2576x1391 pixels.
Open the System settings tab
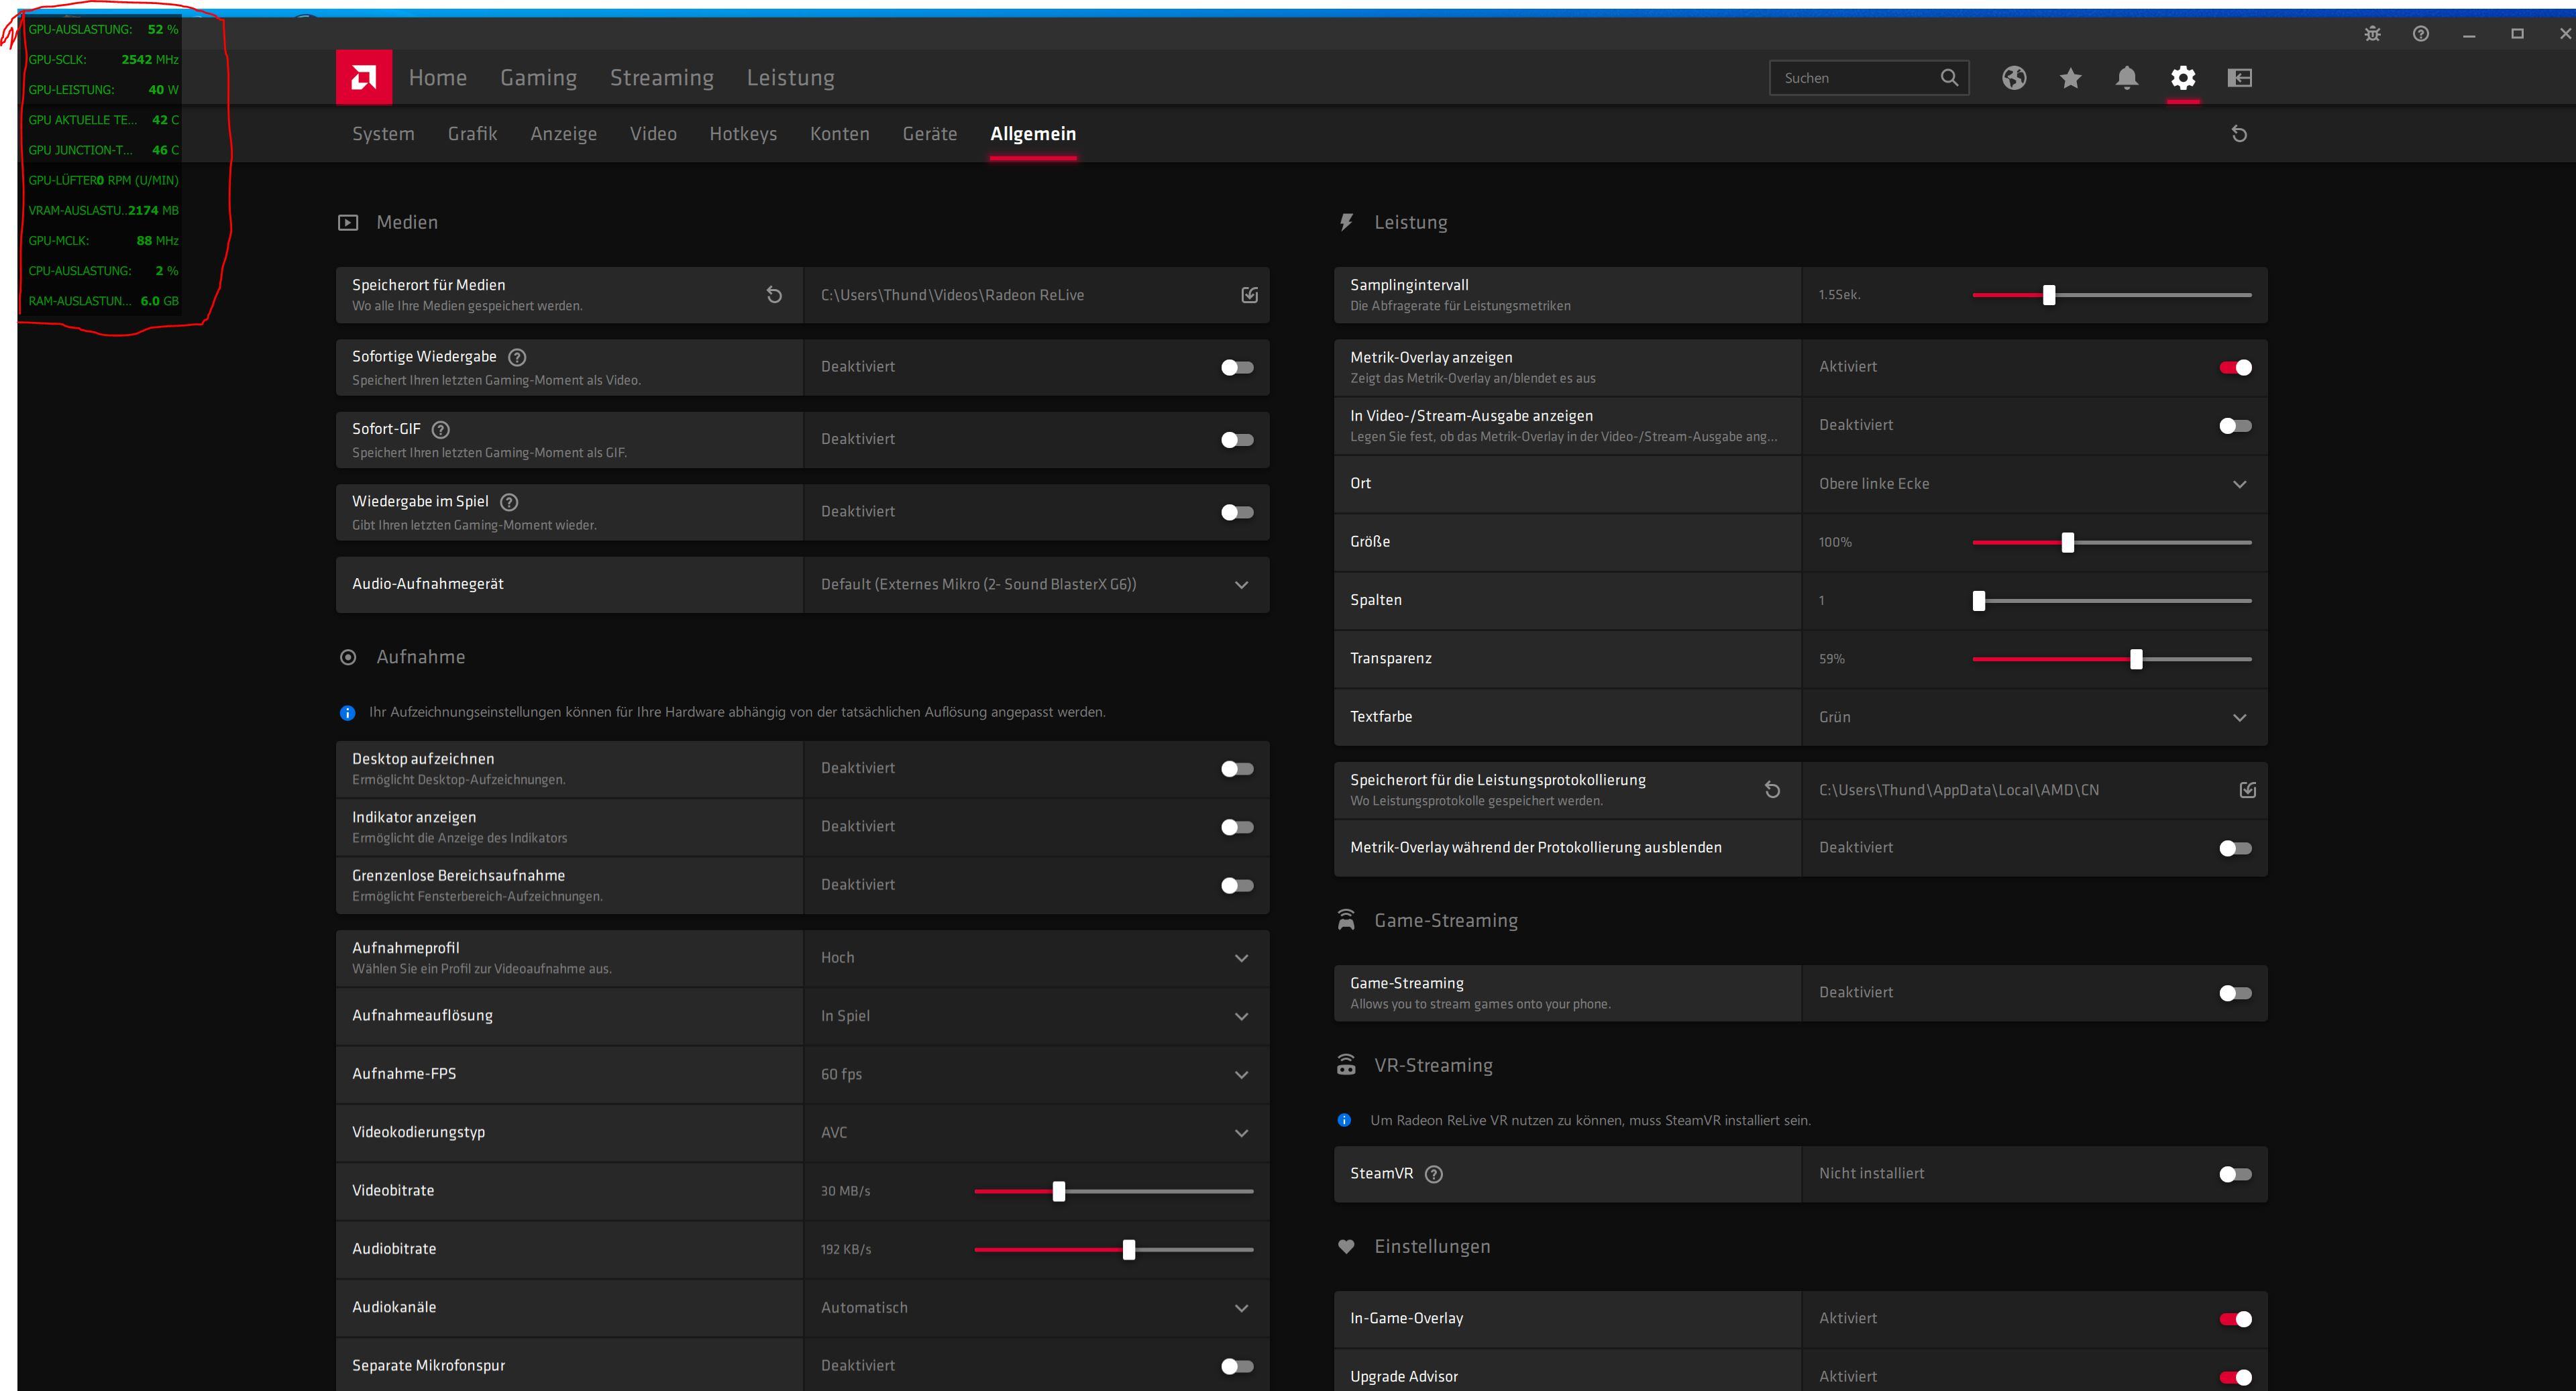(383, 134)
